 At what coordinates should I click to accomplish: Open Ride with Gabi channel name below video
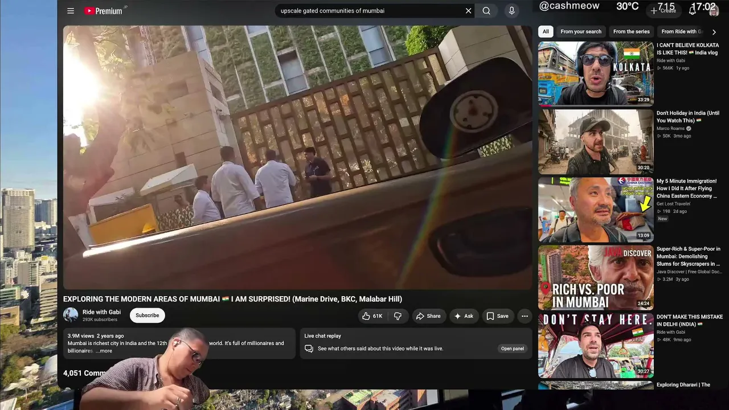[101, 312]
